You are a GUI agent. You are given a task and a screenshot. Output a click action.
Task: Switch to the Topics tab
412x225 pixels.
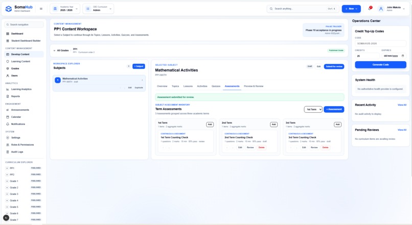coord(175,86)
